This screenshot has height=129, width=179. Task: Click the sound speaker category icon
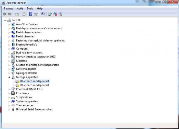click(13, 40)
